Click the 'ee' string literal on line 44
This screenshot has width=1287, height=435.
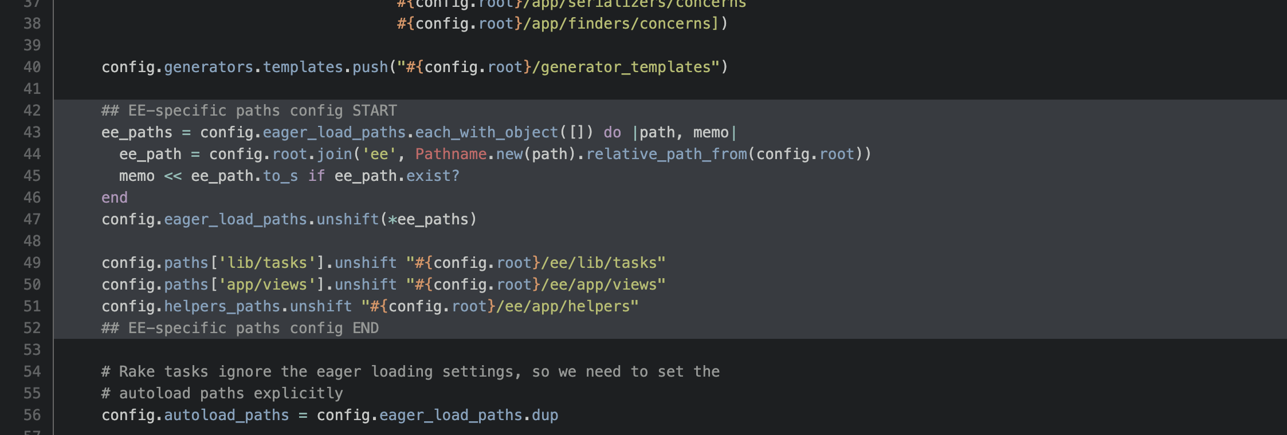pyautogui.click(x=379, y=154)
